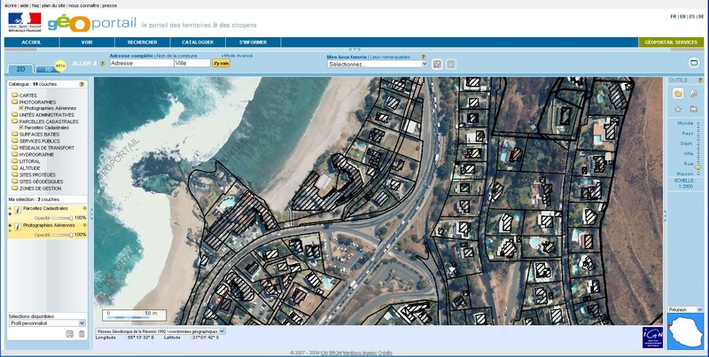
Task: Switch to the 2D view tab
Action: point(19,68)
